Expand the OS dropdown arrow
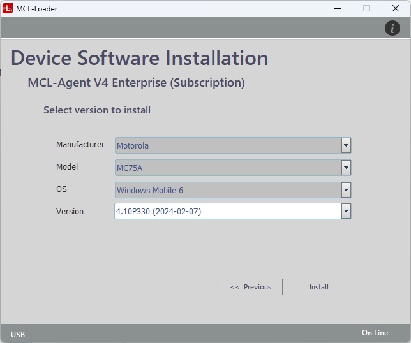This screenshot has height=343, width=411. coord(346,190)
